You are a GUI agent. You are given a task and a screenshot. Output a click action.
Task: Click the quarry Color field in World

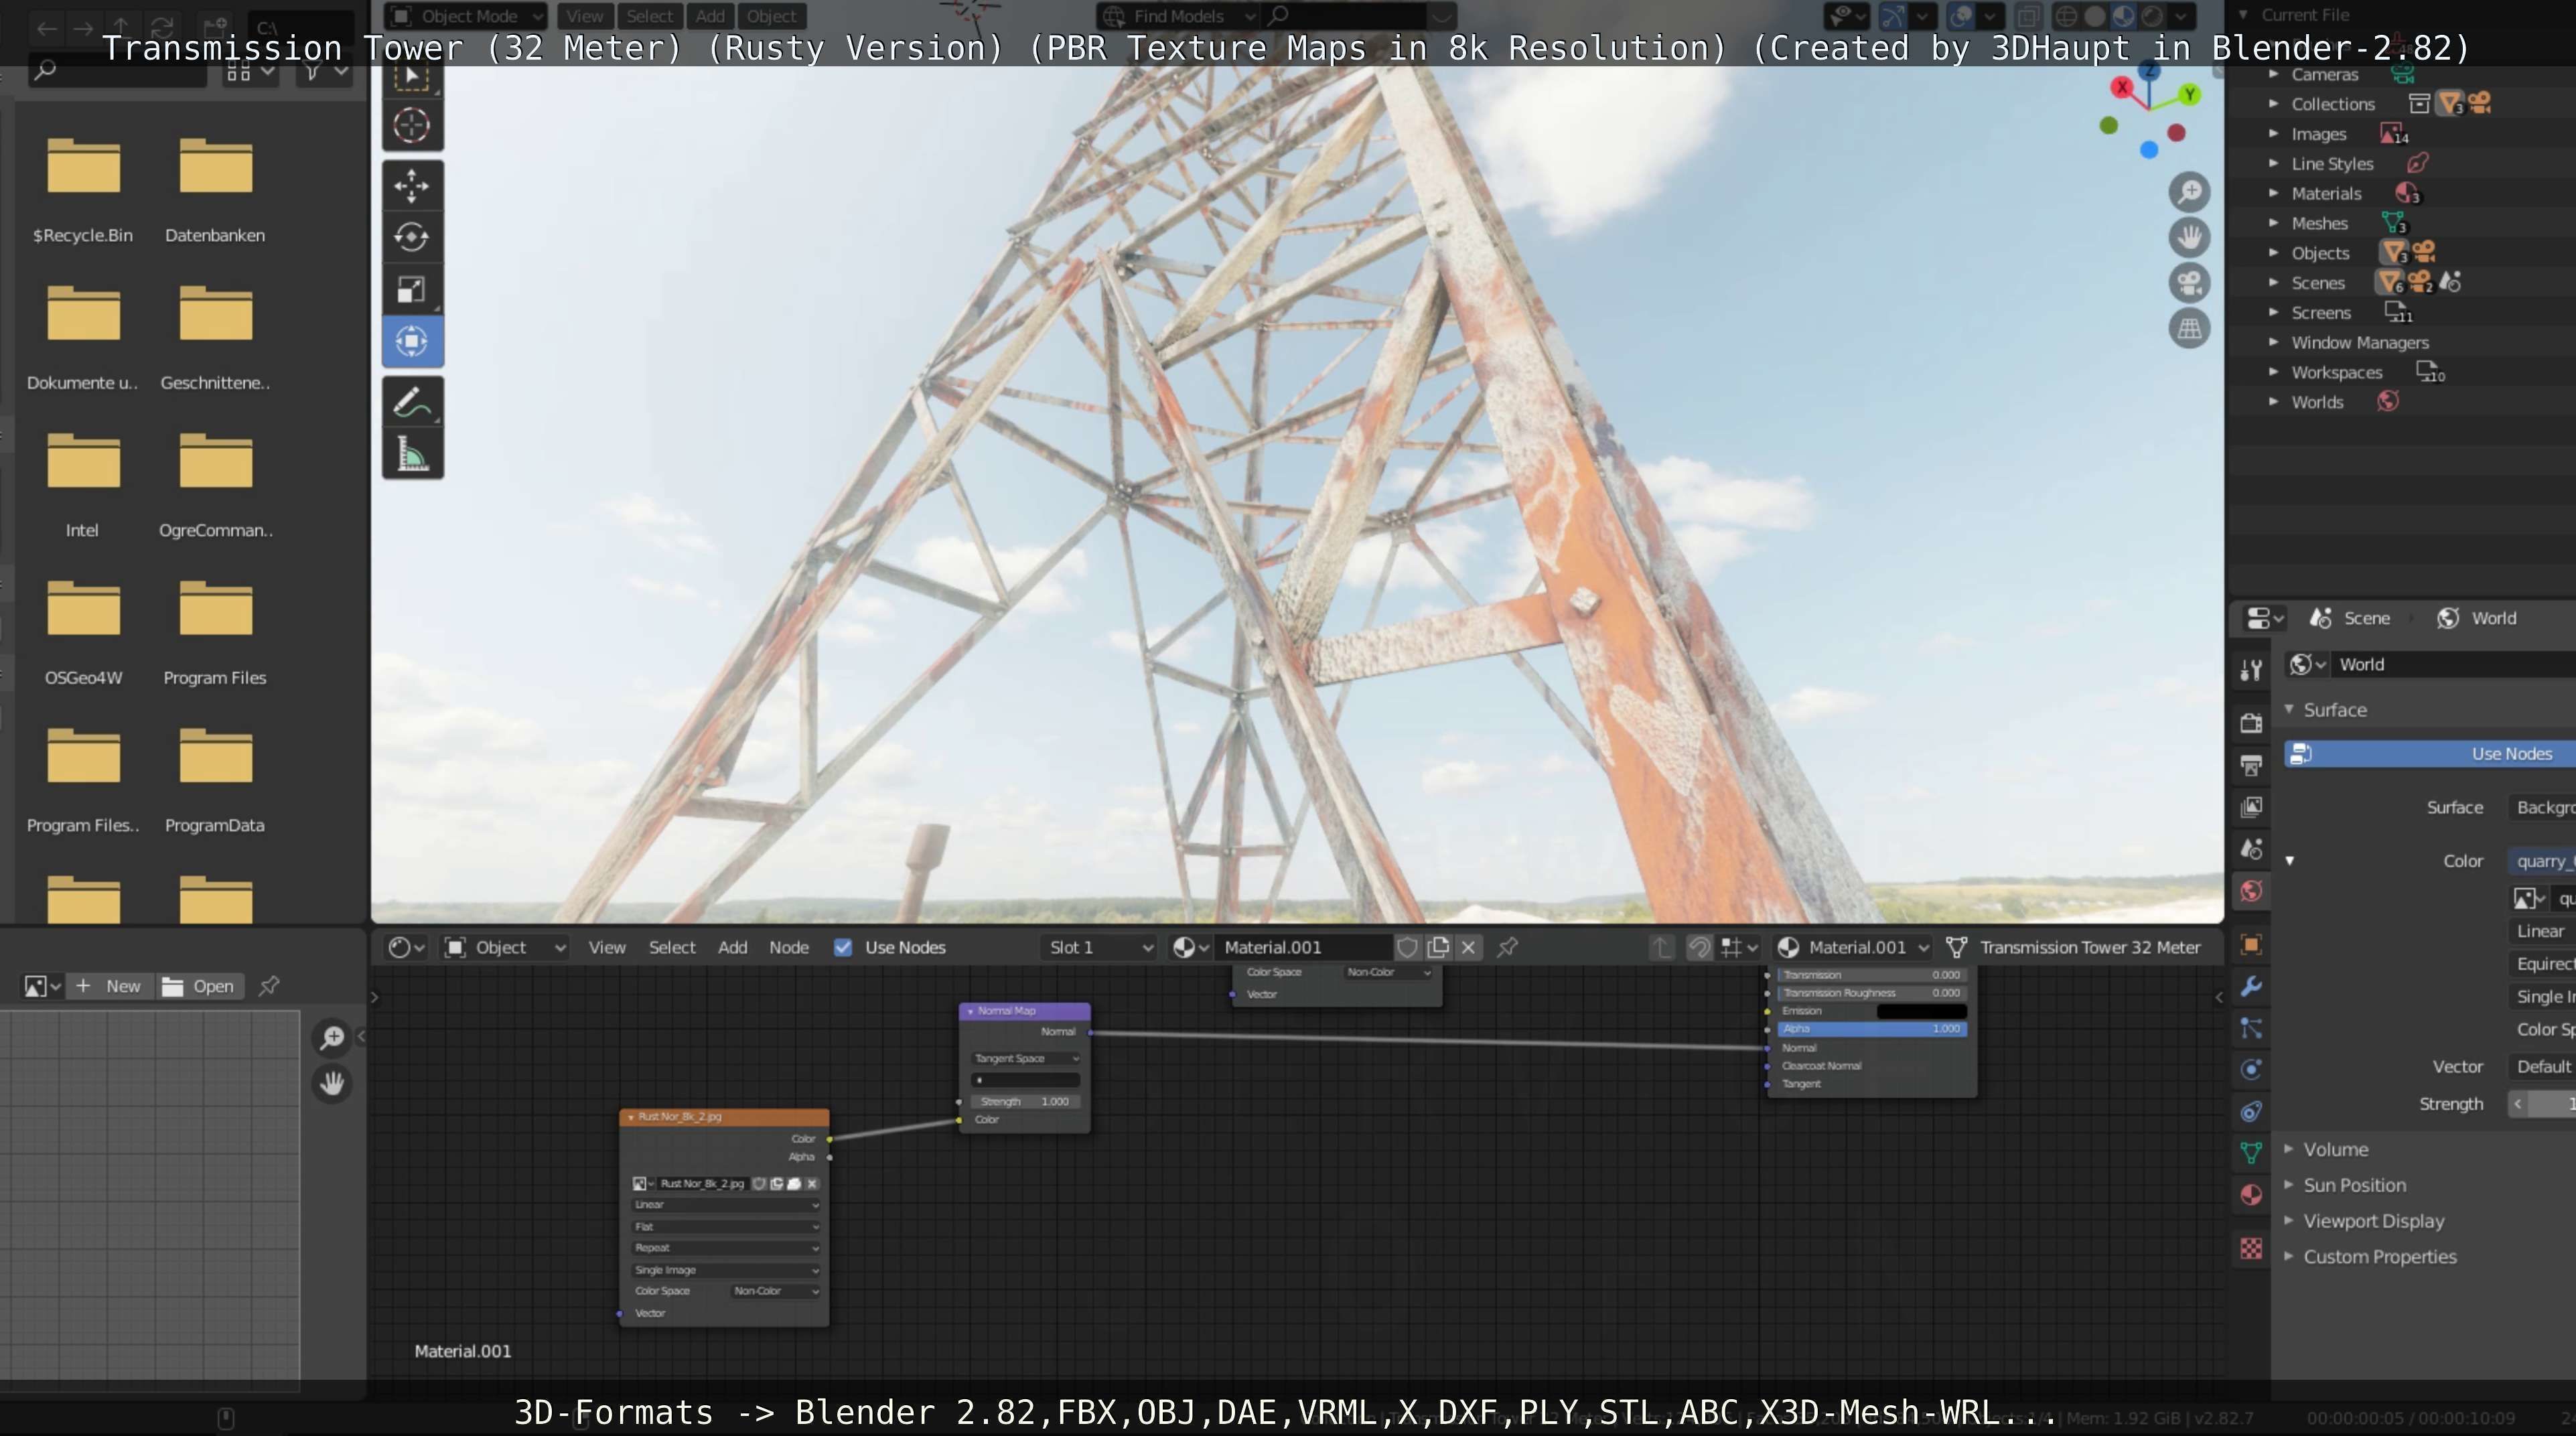tap(2541, 861)
